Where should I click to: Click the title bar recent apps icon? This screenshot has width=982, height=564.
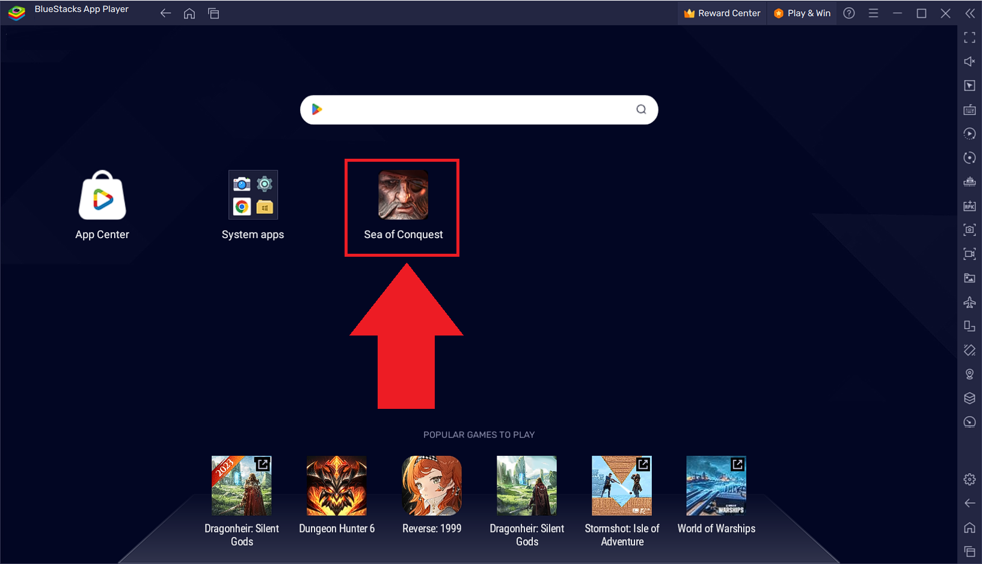213,13
